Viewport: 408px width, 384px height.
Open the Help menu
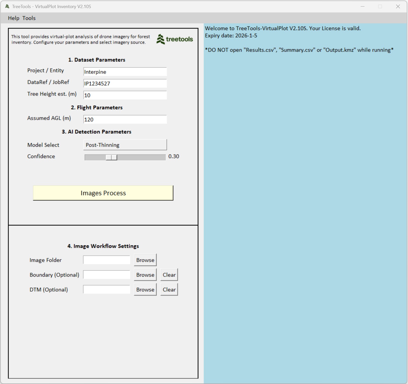tap(13, 18)
